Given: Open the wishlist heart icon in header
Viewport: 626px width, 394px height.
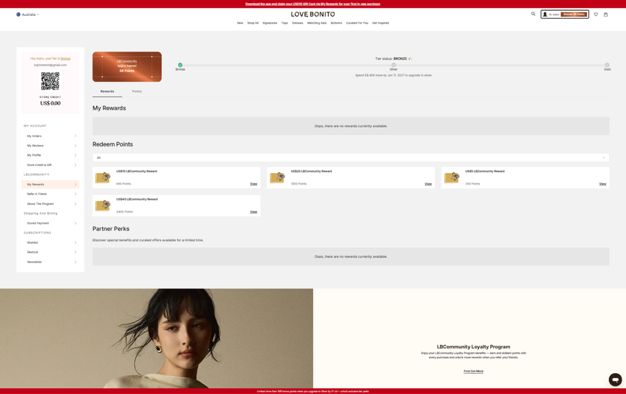Looking at the screenshot, I should tap(596, 14).
